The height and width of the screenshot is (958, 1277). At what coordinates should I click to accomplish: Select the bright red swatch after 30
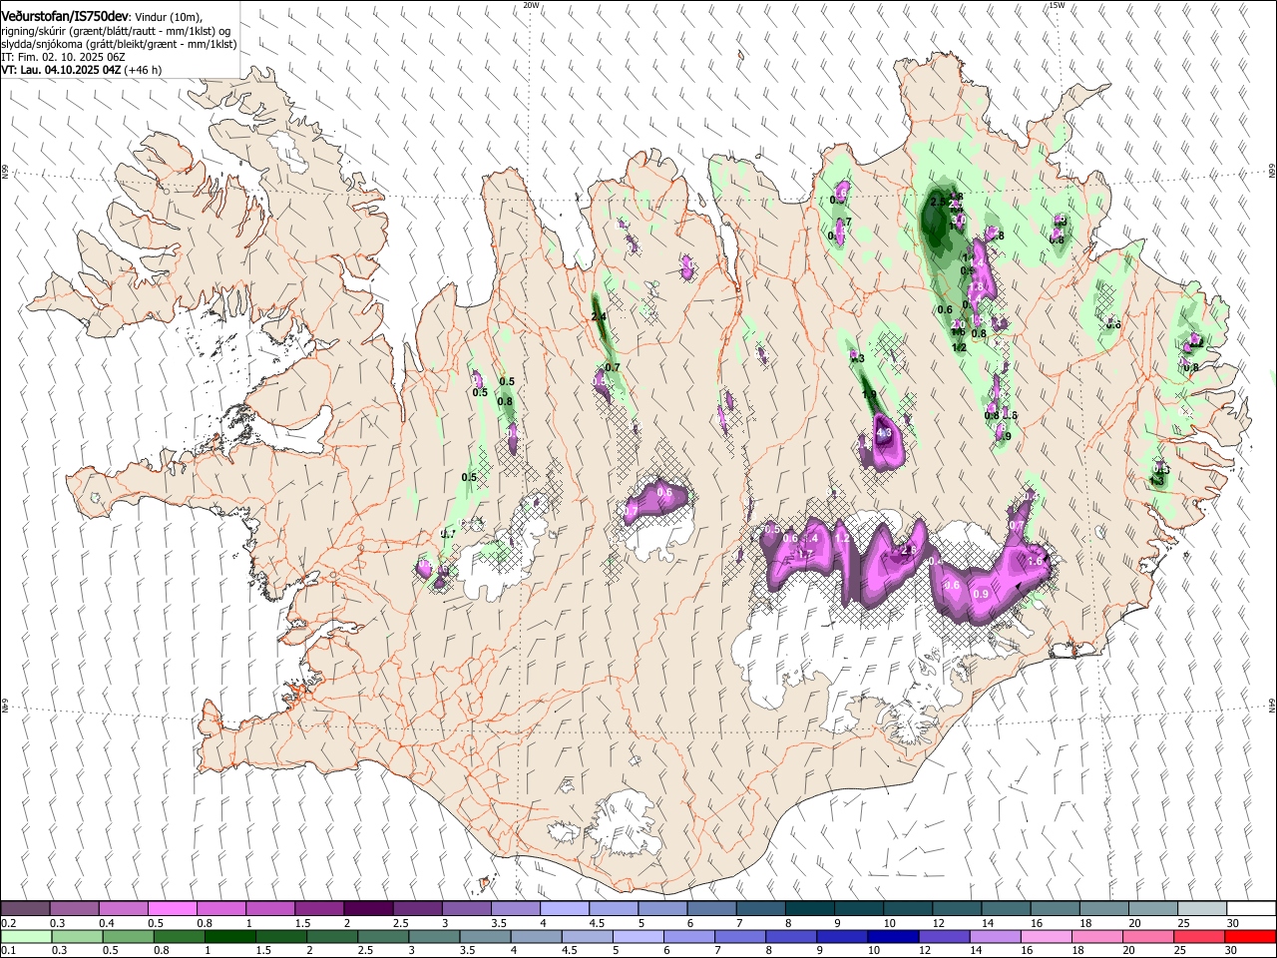click(x=1251, y=936)
